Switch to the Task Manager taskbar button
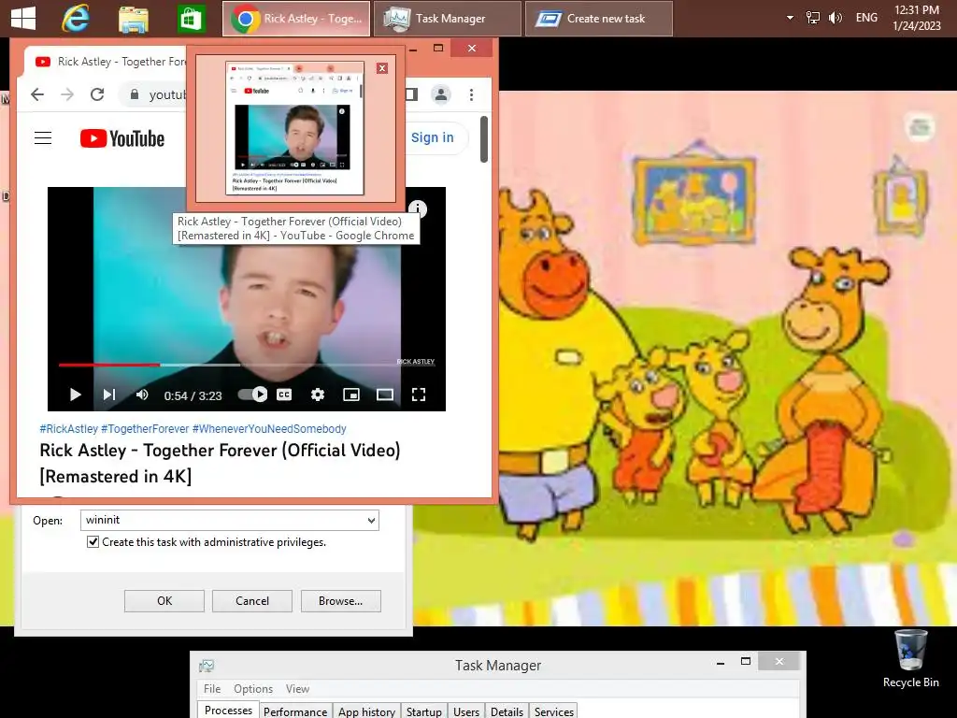This screenshot has width=957, height=718. (x=448, y=19)
